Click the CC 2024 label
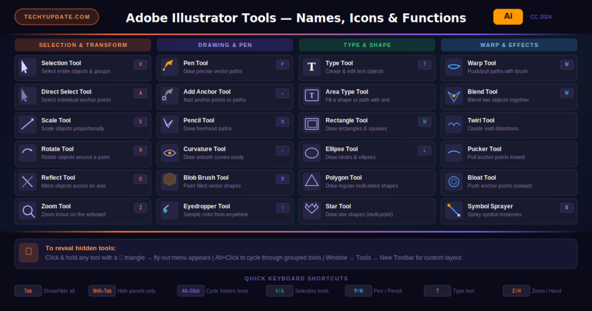The image size is (592, 311). tap(541, 17)
